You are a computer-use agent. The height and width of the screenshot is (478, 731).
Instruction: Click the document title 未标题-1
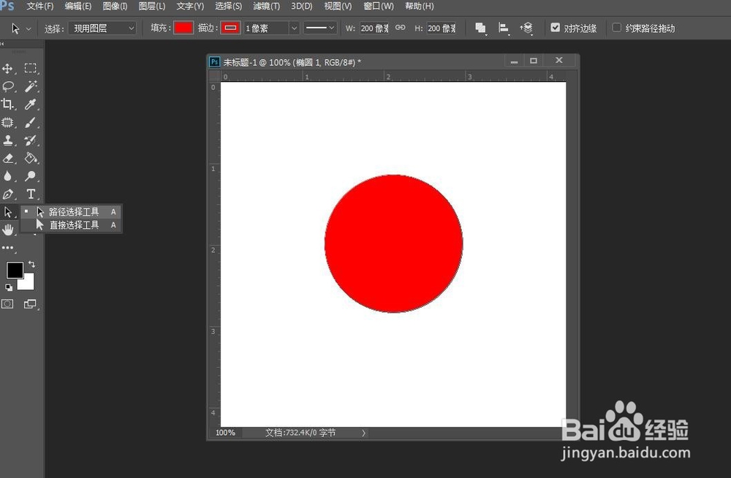click(x=240, y=62)
